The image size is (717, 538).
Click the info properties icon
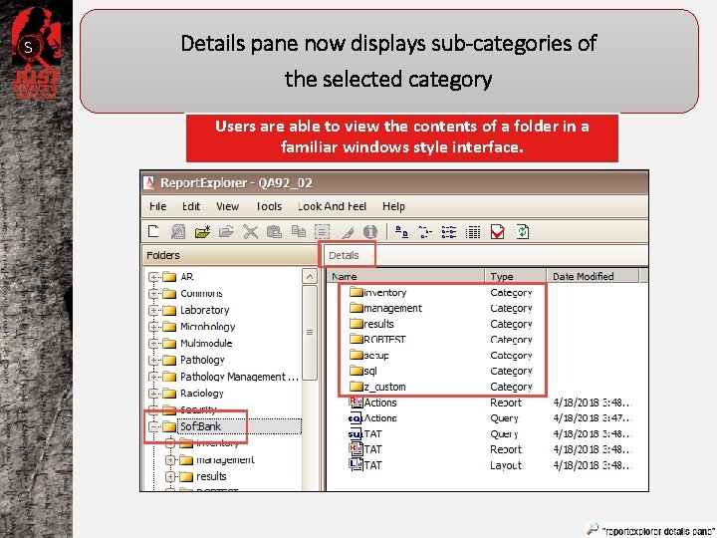coord(369,232)
